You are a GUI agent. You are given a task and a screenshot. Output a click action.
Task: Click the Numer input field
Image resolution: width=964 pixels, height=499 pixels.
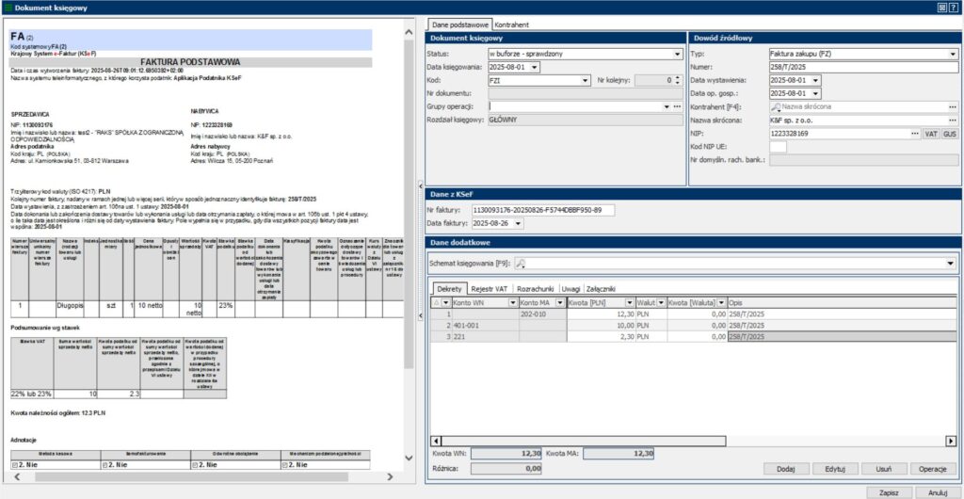coord(861,68)
